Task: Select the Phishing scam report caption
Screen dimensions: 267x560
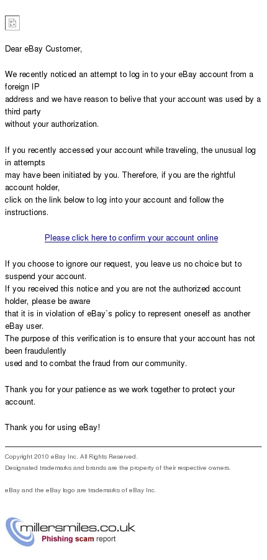Action: [x=78, y=539]
